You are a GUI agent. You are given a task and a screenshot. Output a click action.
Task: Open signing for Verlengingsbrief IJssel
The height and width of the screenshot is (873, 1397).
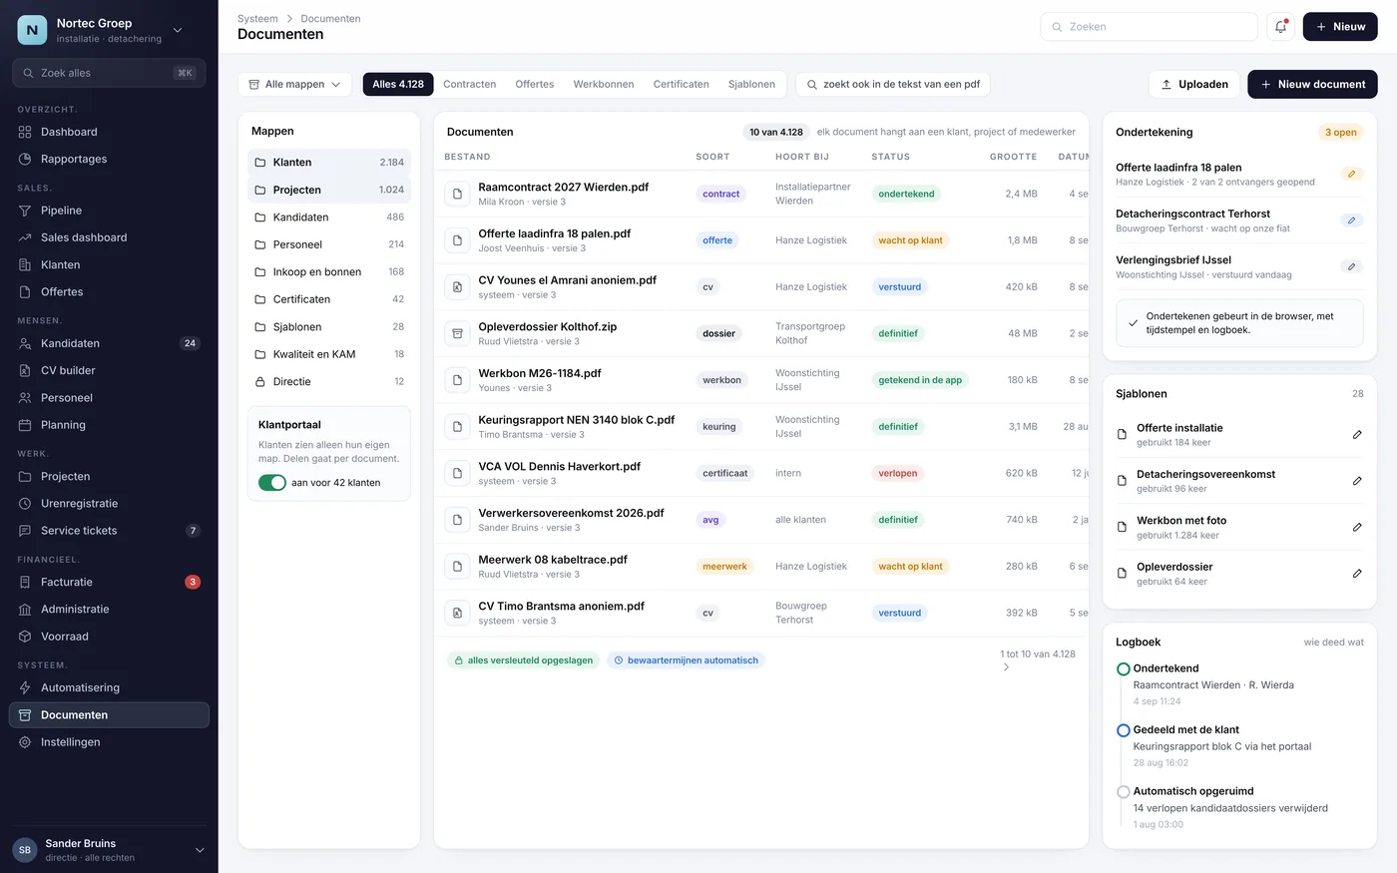(x=1351, y=266)
